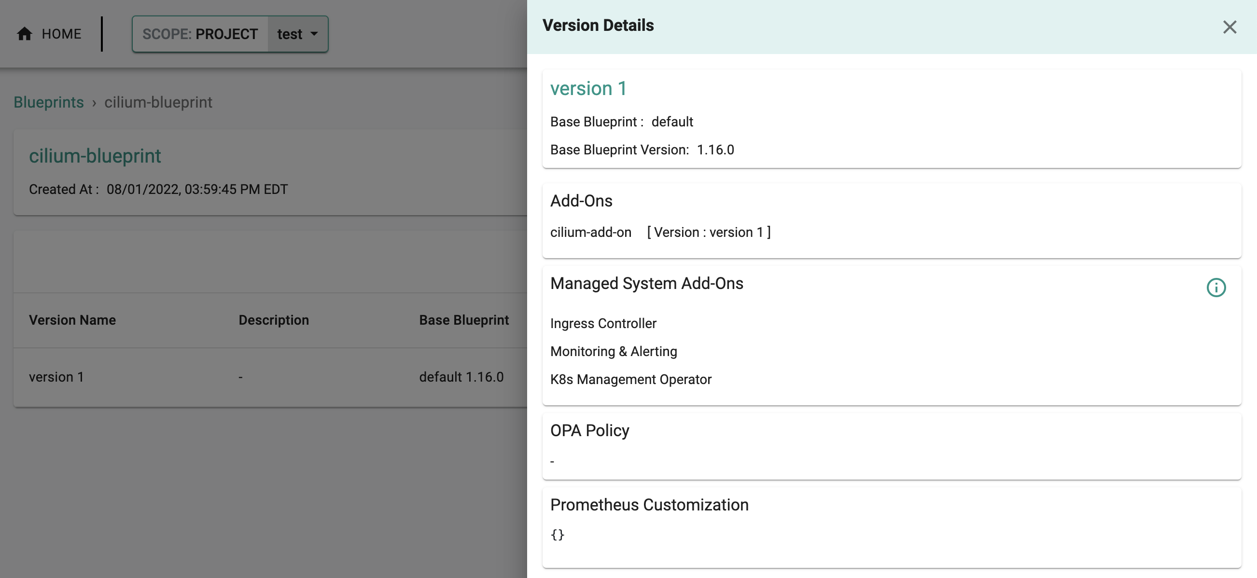Click the Description column header
Image resolution: width=1257 pixels, height=578 pixels.
(x=273, y=320)
